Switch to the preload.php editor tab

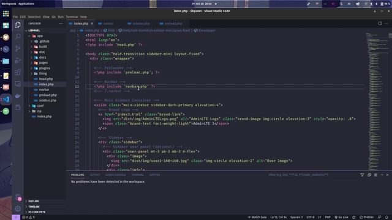[173, 23]
